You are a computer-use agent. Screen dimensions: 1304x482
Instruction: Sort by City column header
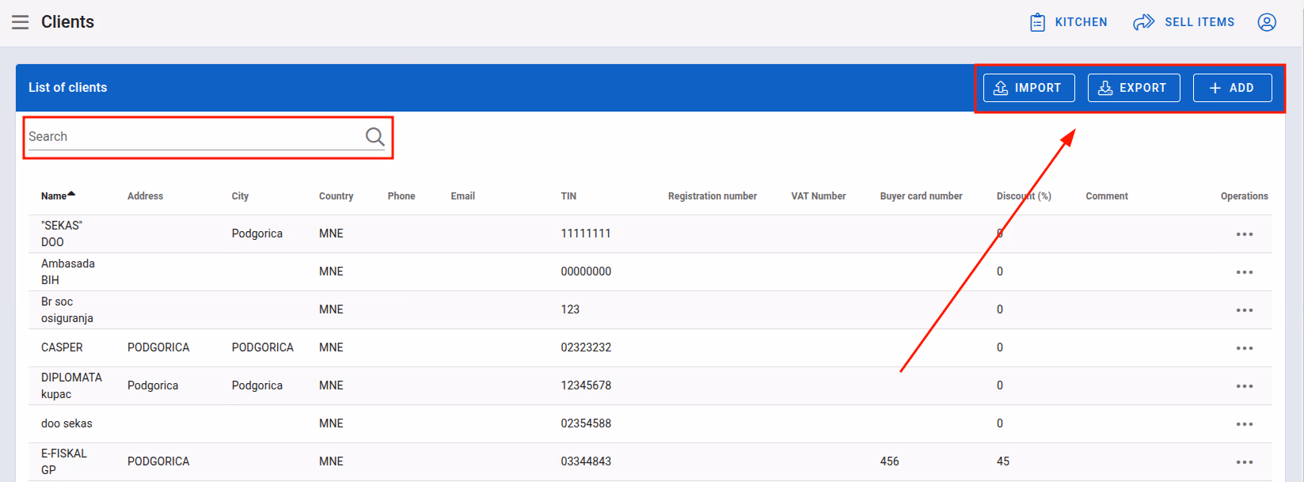[x=240, y=195]
